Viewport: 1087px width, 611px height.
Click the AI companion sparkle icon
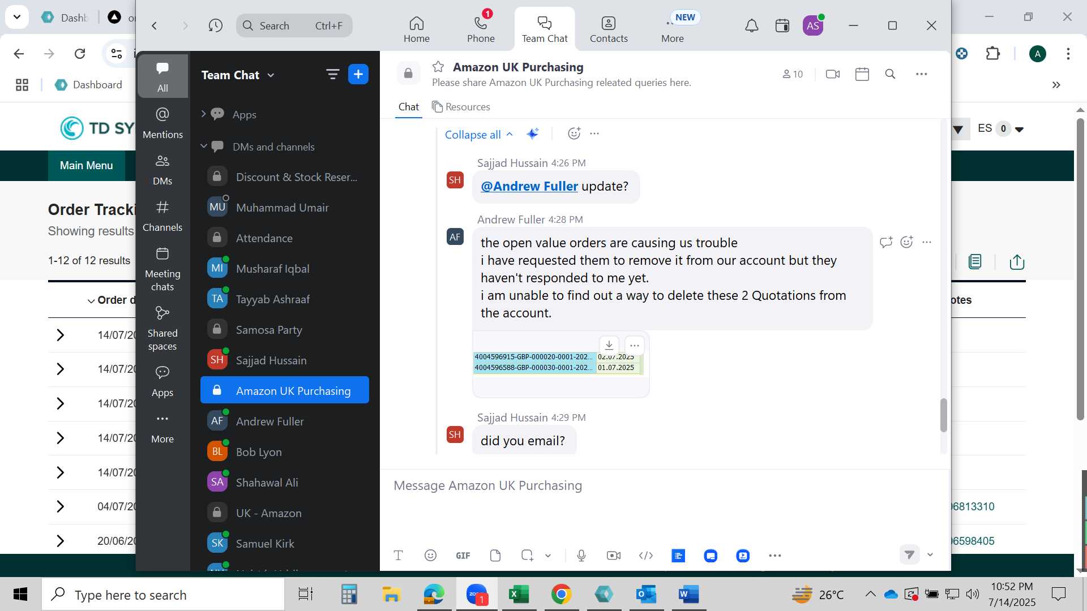pos(533,134)
